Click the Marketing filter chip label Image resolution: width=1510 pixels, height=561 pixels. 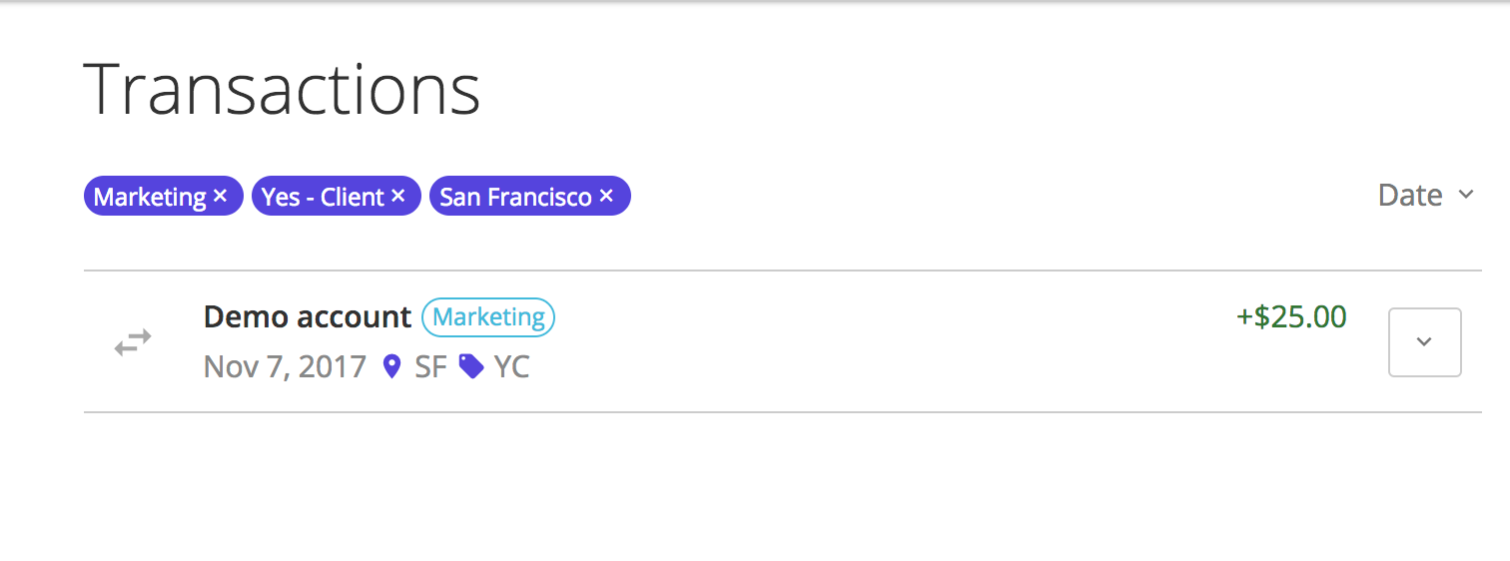150,197
